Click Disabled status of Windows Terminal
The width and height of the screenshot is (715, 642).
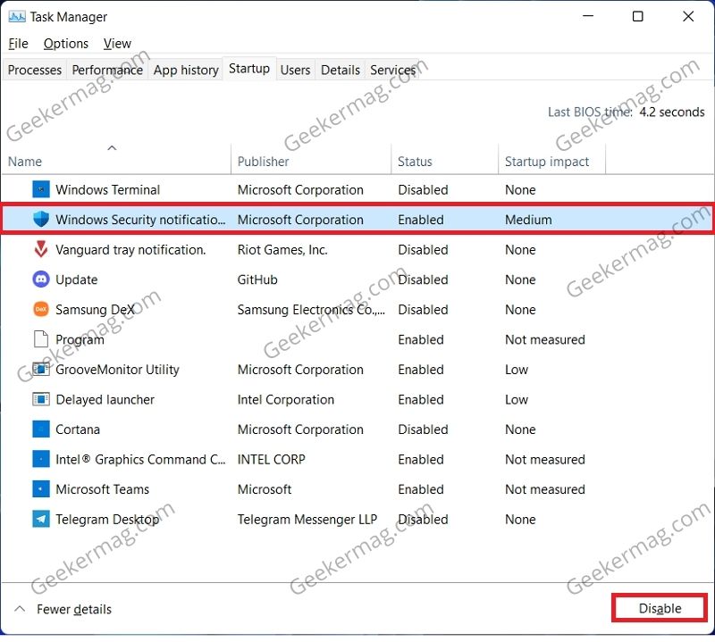click(423, 189)
